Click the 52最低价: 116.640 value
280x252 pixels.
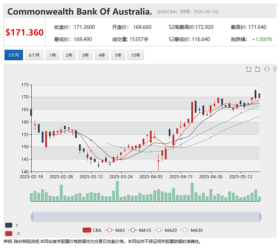coord(190,39)
